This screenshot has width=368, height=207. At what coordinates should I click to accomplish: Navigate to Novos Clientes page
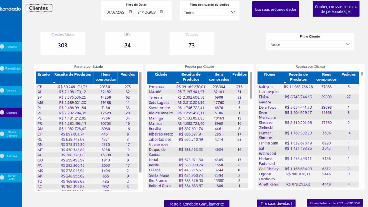click(x=11, y=134)
